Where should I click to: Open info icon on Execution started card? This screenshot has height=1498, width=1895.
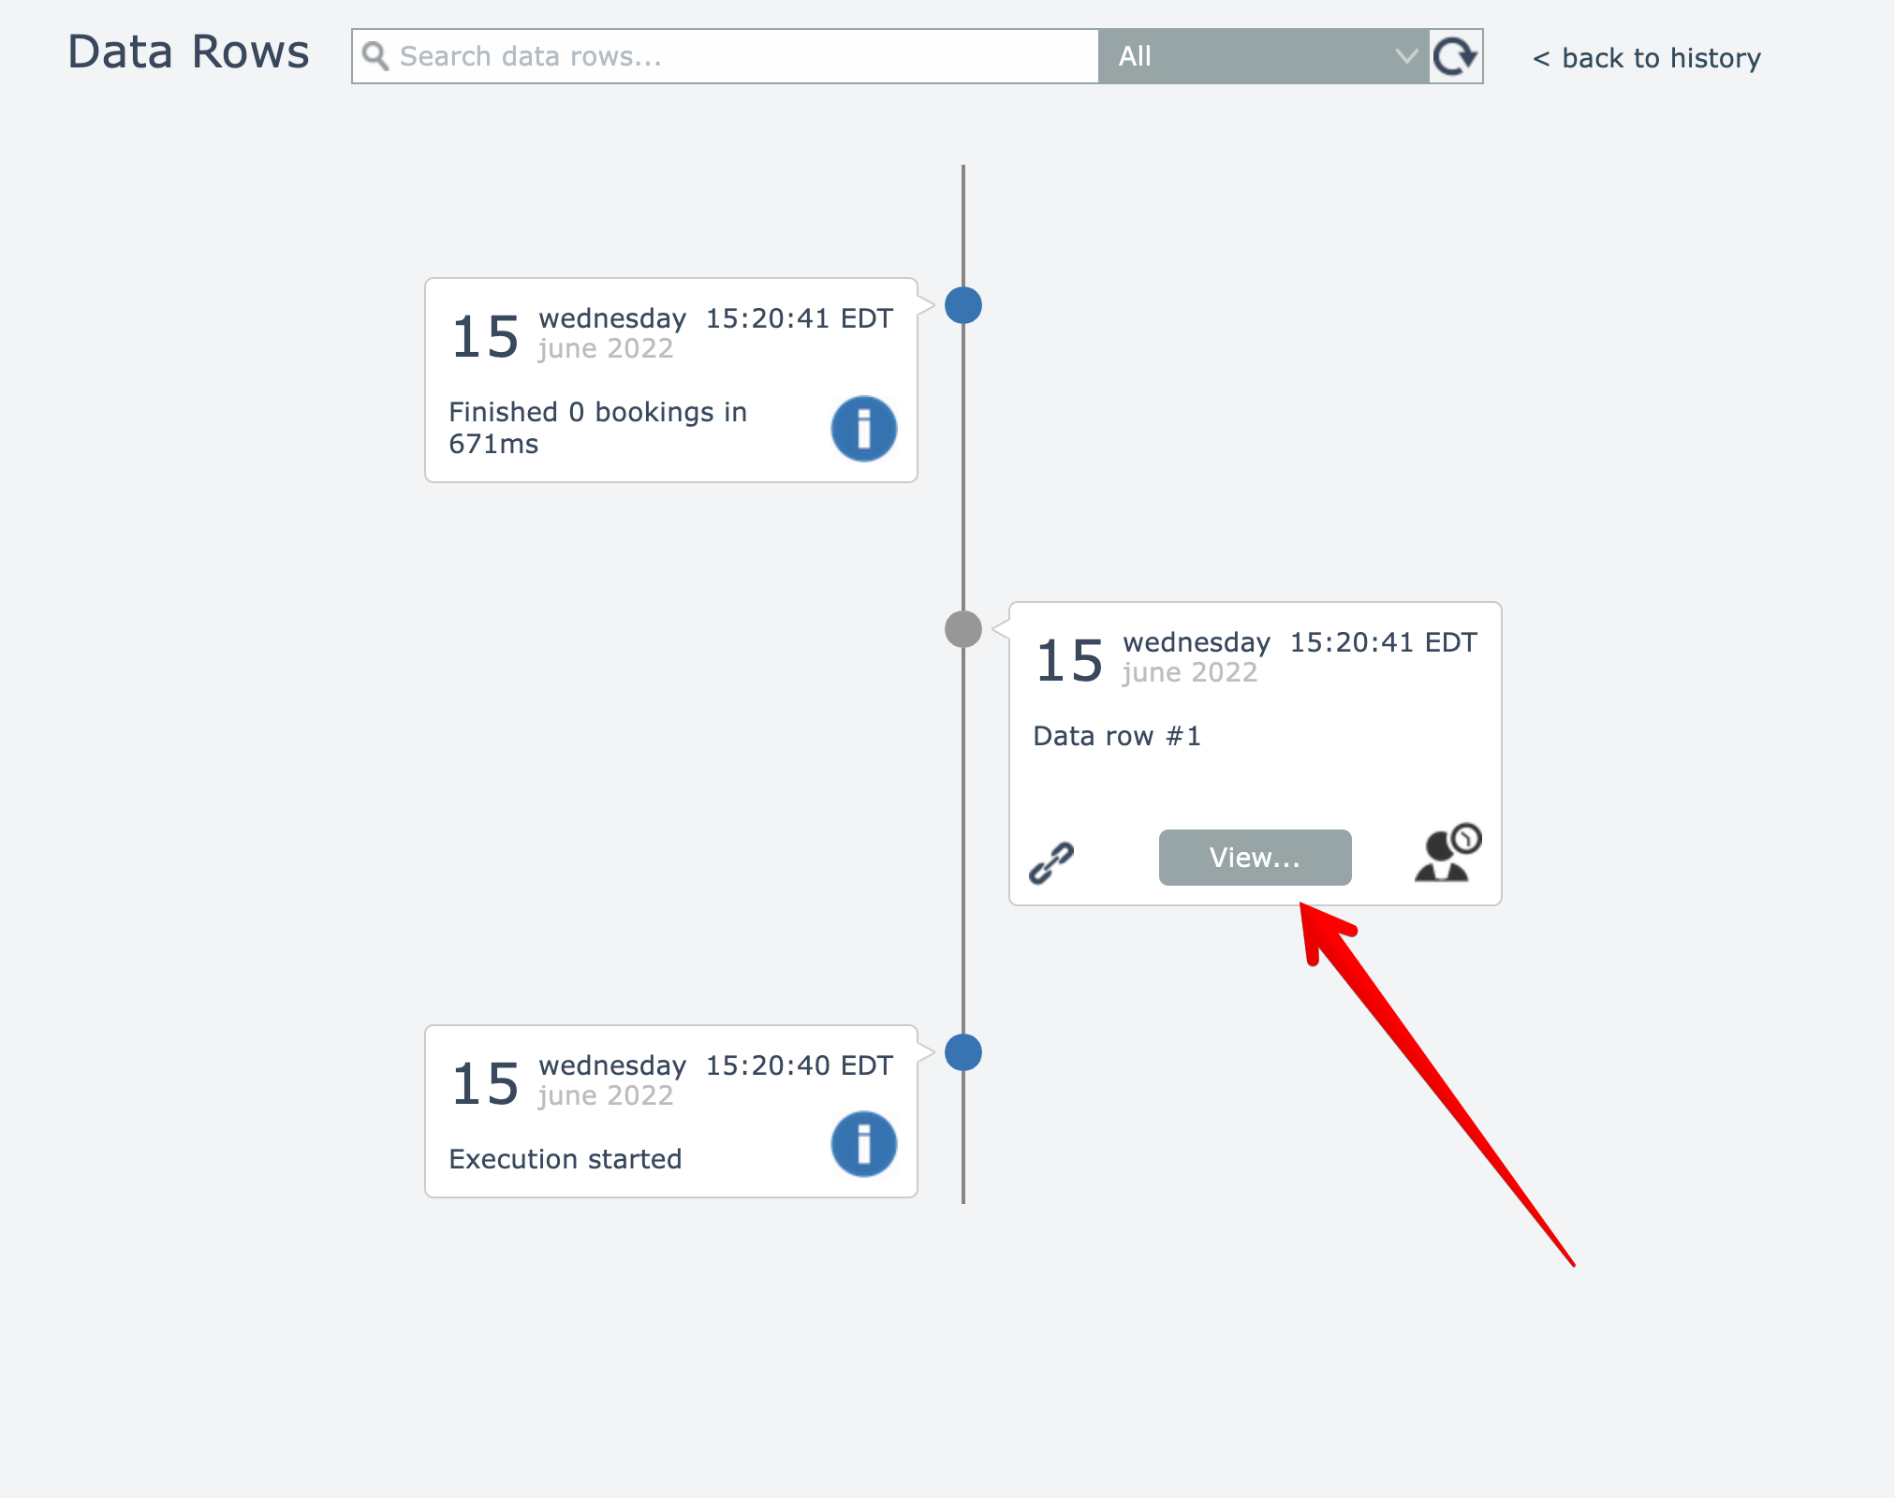coord(863,1144)
